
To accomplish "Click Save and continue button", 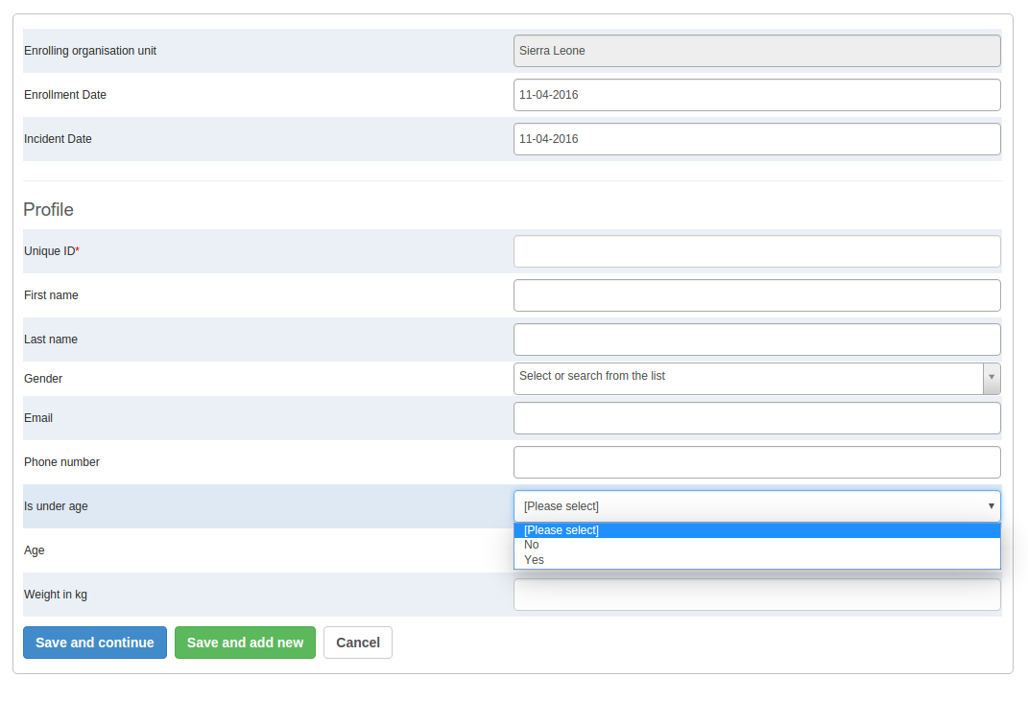I will [x=95, y=643].
